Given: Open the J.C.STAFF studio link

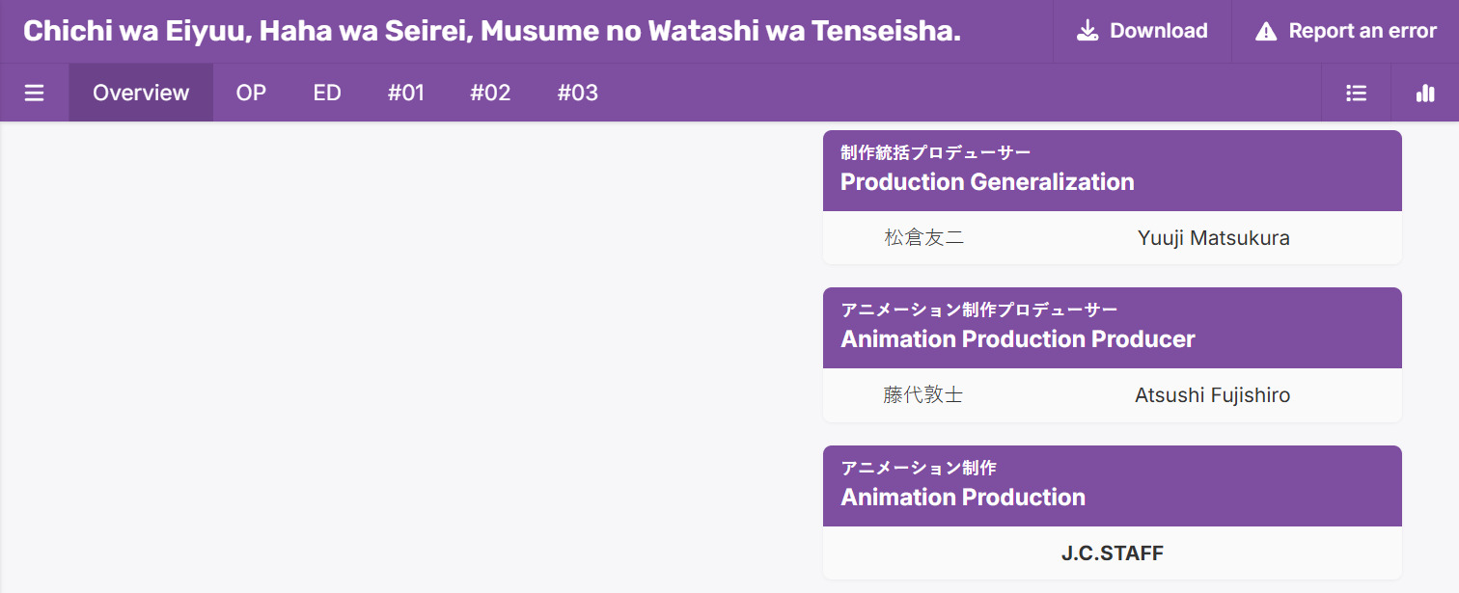Looking at the screenshot, I should (x=1112, y=553).
